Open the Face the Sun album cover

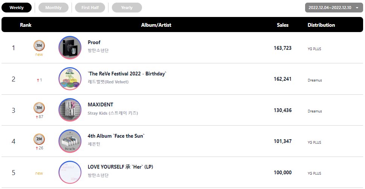pos(70,141)
